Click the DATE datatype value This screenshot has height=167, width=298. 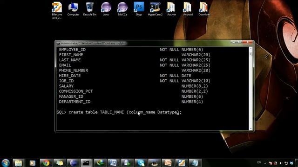186,76
